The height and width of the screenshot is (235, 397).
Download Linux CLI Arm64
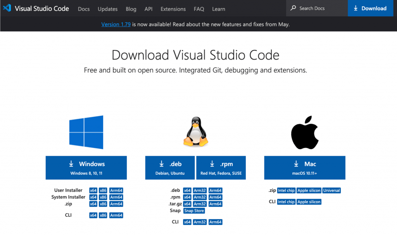(216, 222)
